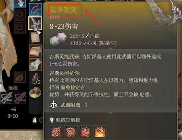Click the lower empty ring slot
This screenshot has height=140, width=182.
point(20,28)
